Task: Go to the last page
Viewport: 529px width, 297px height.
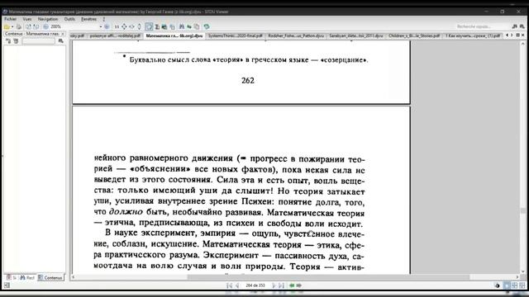Action: (281, 285)
